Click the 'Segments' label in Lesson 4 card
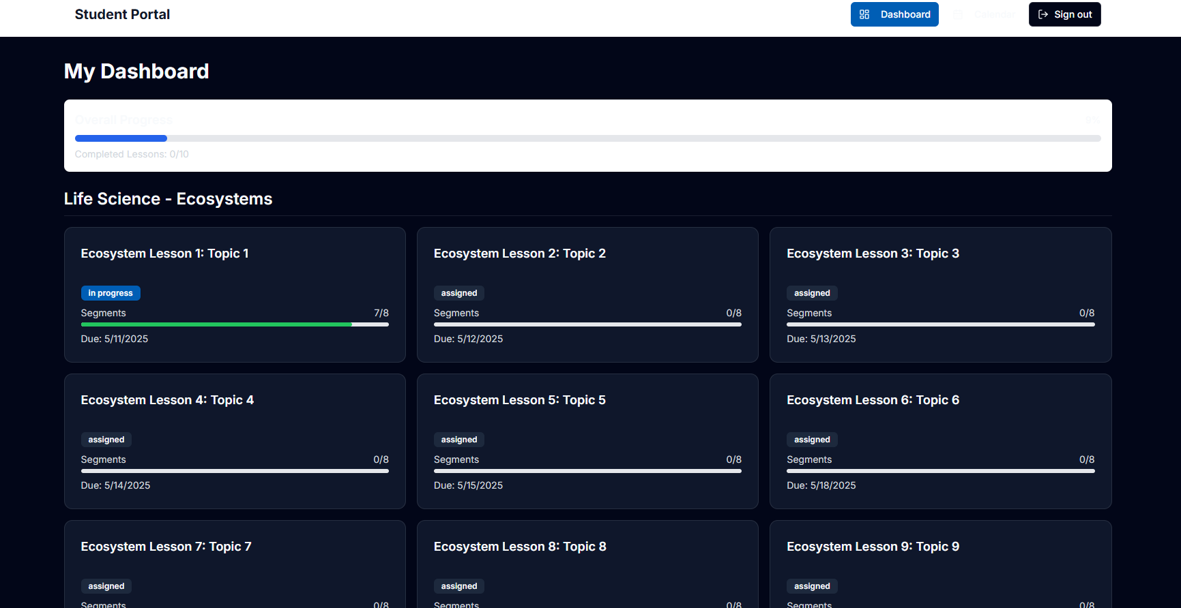The width and height of the screenshot is (1181, 608). point(103,459)
